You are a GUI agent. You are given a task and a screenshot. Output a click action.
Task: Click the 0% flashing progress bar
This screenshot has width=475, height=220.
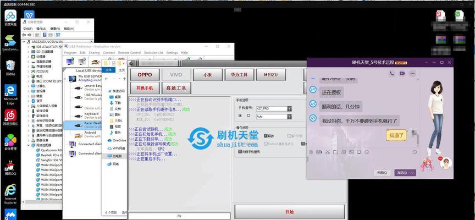tap(180, 216)
